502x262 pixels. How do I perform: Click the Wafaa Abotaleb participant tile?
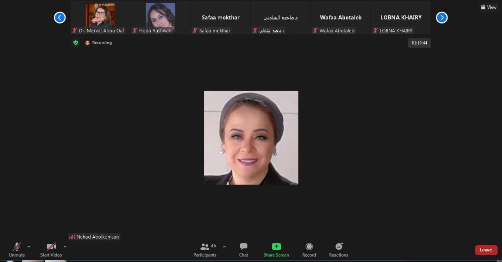click(340, 18)
